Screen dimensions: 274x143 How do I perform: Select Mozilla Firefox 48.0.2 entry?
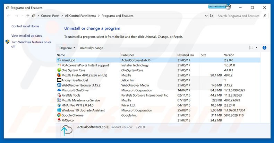click(x=158, y=75)
